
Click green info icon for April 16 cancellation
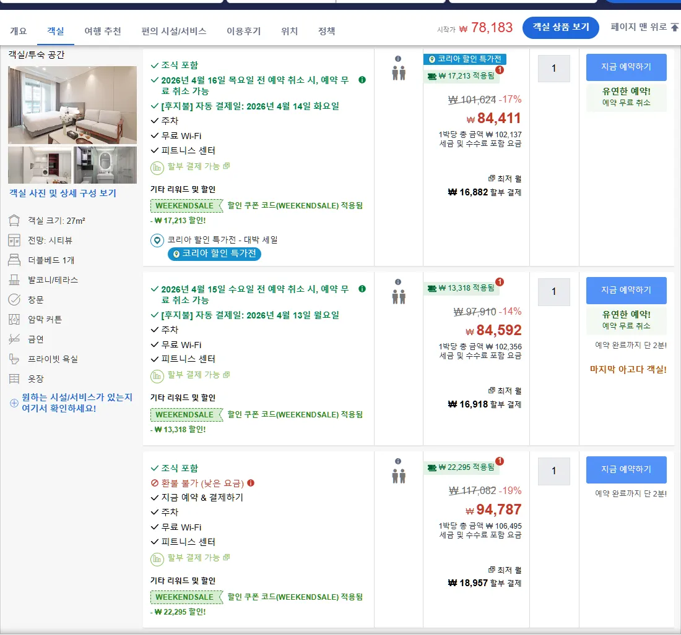362,80
